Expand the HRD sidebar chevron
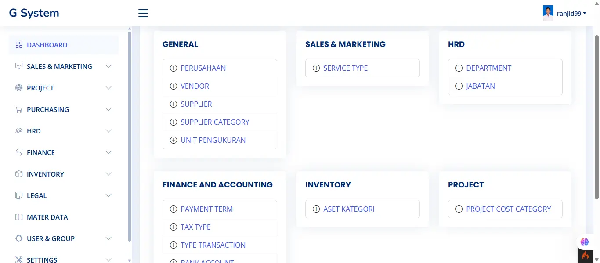The height and width of the screenshot is (263, 600). [108, 131]
